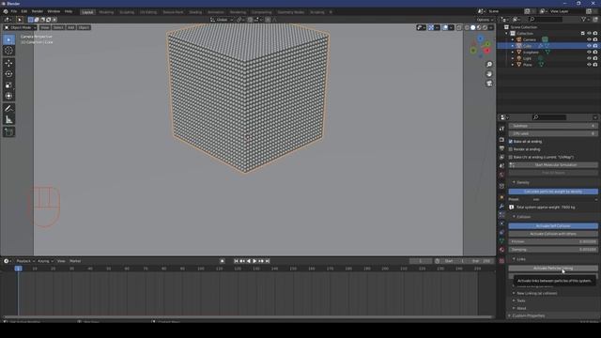Click the navigation orientation gizmo
This screenshot has height=338, width=601.
point(480,45)
